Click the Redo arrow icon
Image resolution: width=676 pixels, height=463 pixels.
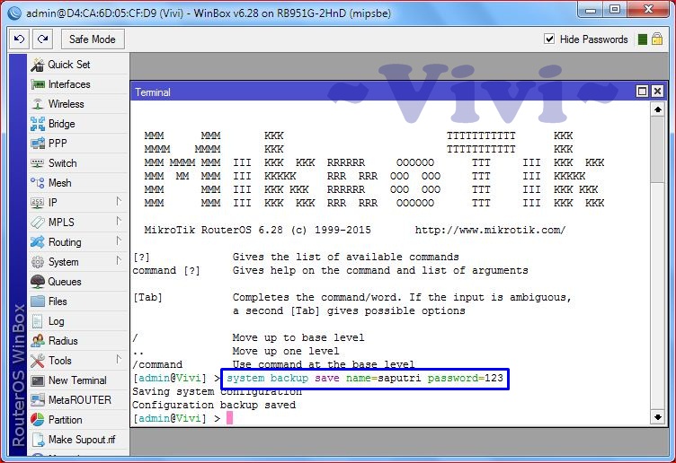pos(42,39)
